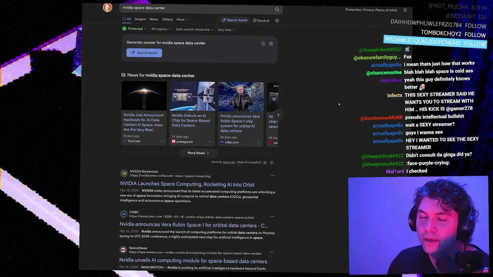Click the news section newspaper icon
The height and width of the screenshot is (277, 493).
[x=123, y=75]
